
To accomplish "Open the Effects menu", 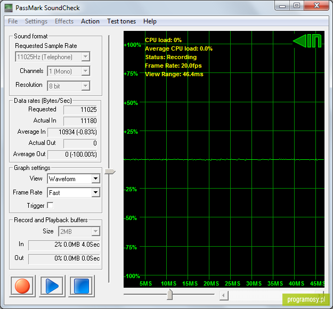I will (64, 21).
